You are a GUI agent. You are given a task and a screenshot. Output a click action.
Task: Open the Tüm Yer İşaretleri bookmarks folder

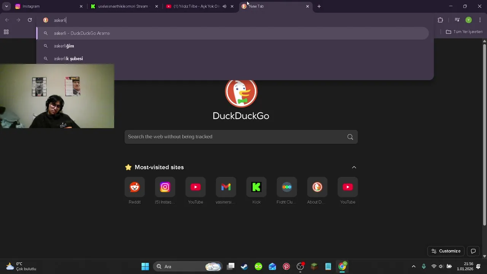click(464, 32)
